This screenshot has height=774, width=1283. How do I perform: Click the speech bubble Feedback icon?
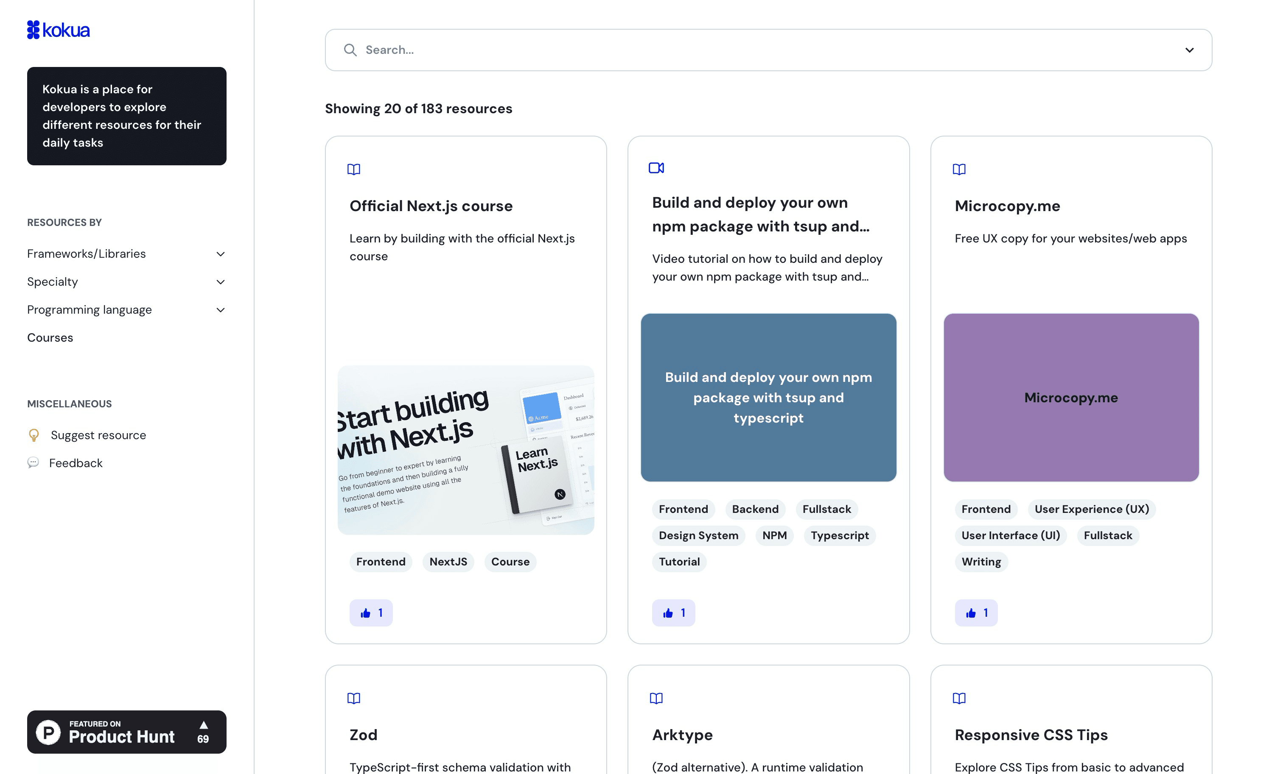pyautogui.click(x=34, y=462)
